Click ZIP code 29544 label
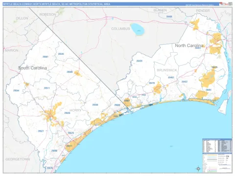235x176 pixels. click(16, 90)
